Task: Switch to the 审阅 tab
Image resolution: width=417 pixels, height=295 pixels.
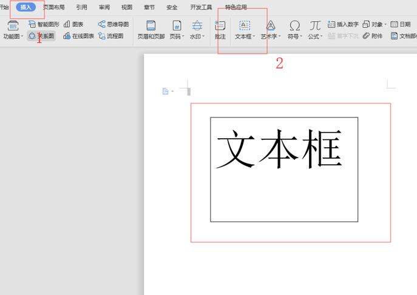Action: (x=104, y=7)
